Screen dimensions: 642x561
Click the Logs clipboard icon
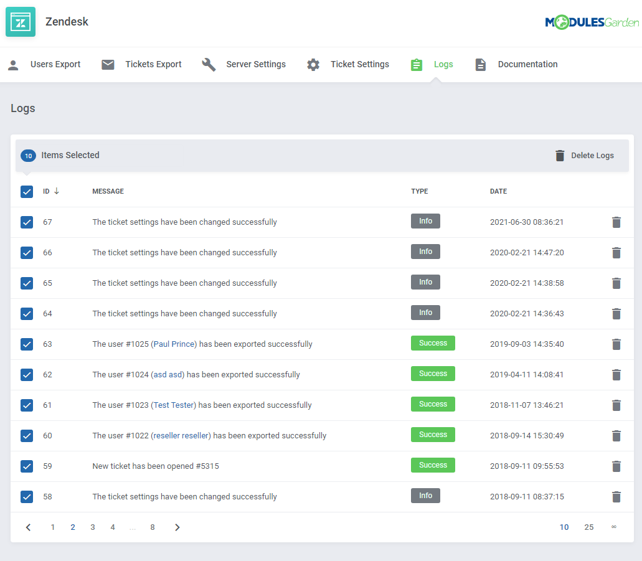[x=417, y=64]
